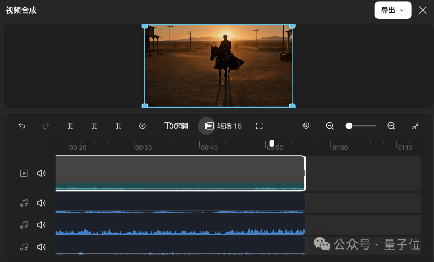Image resolution: width=434 pixels, height=262 pixels.
Task: Click the top-left resize handle of the preview
Action: (x=145, y=26)
